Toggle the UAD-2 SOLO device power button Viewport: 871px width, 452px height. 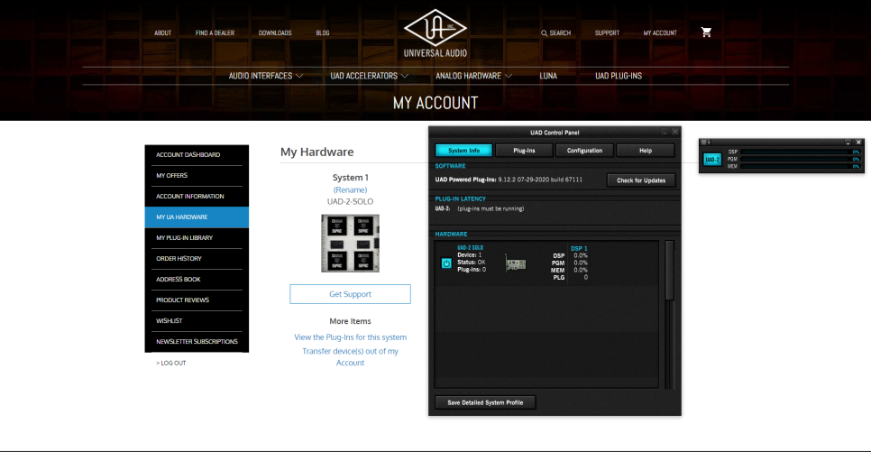[x=446, y=263]
